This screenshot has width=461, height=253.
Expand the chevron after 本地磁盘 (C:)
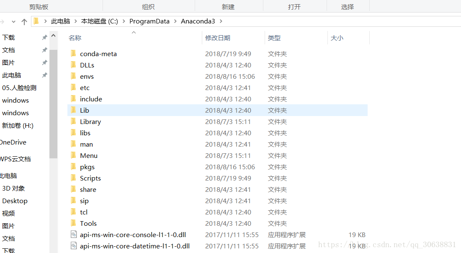[x=124, y=21]
